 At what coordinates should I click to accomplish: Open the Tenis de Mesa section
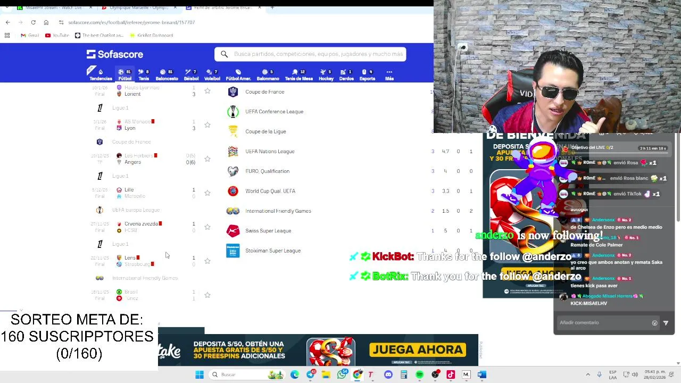point(298,75)
